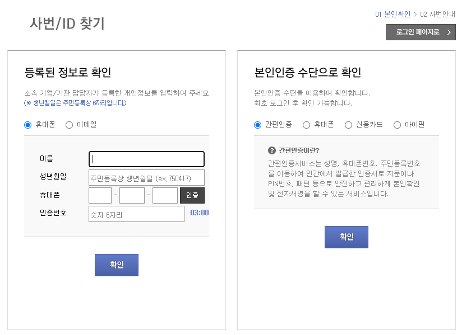Select the 신용카드 verification option
The width and height of the screenshot is (471, 335).
coord(350,125)
